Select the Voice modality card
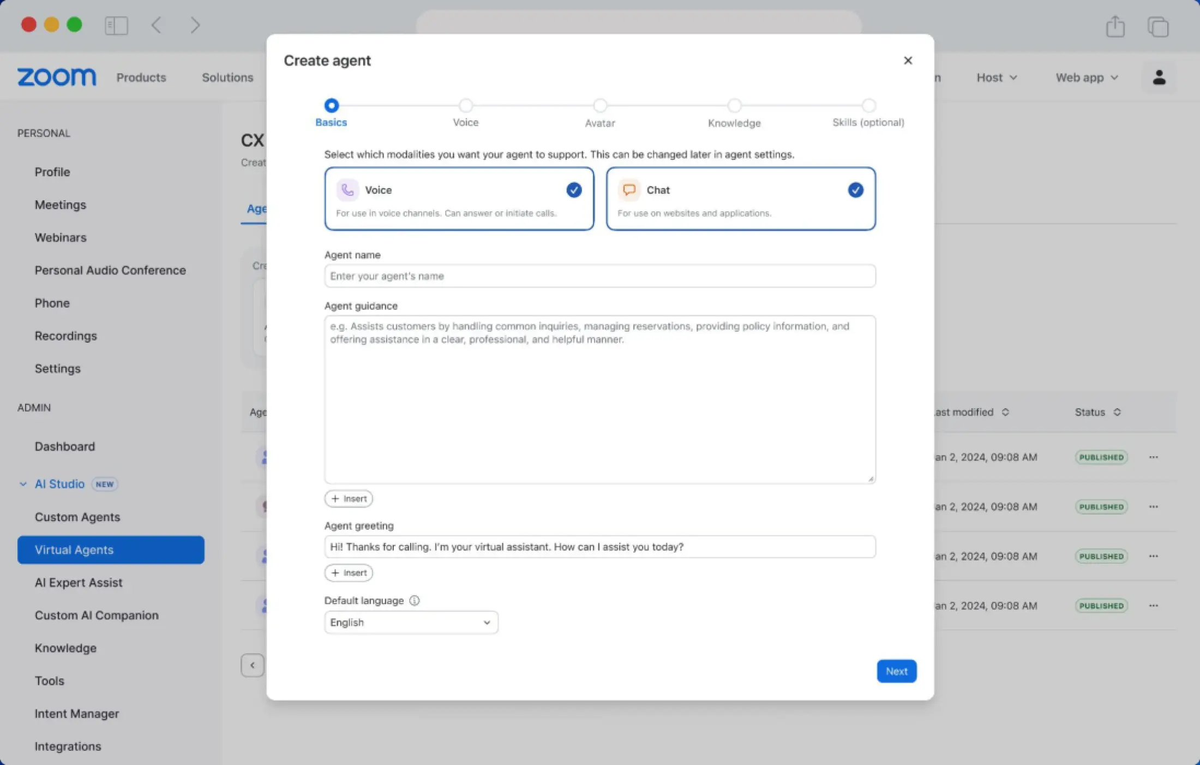This screenshot has width=1200, height=765. coord(459,199)
